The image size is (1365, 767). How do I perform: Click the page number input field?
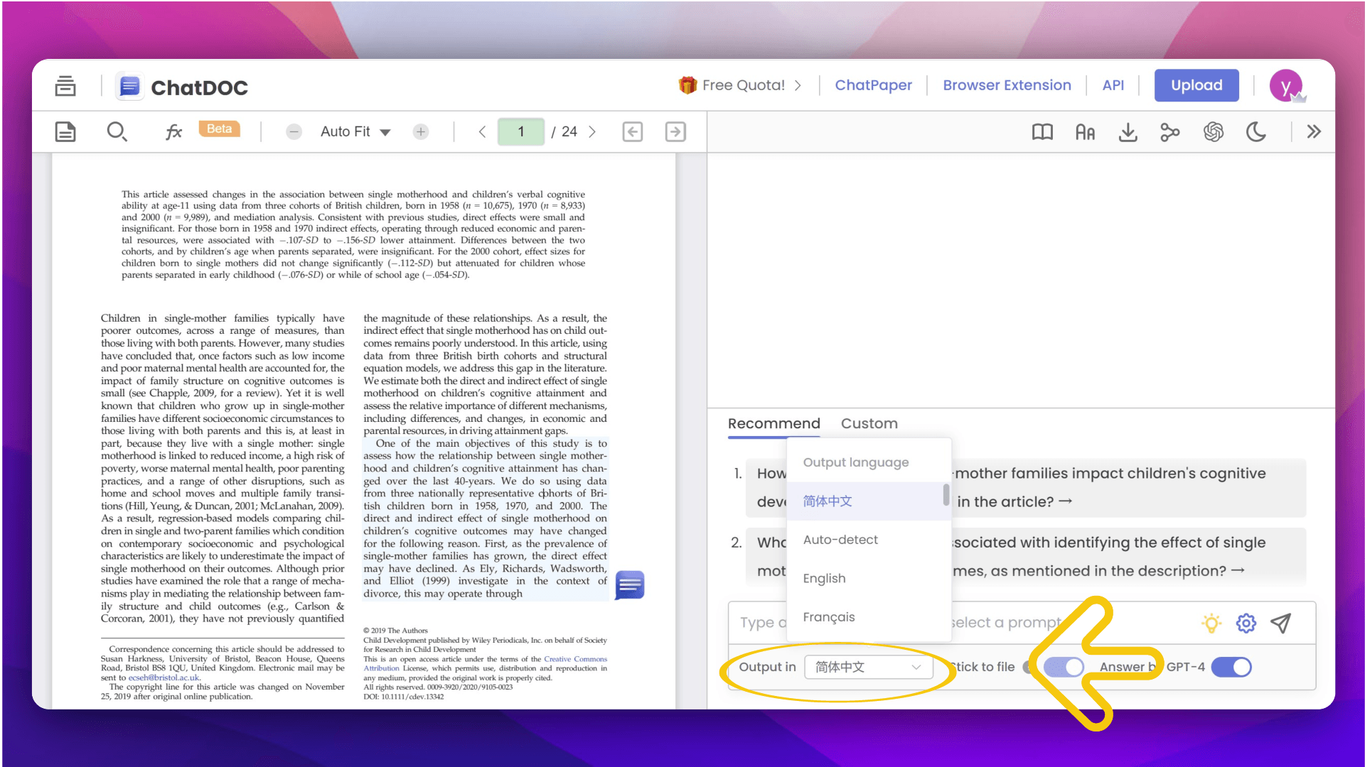[521, 131]
